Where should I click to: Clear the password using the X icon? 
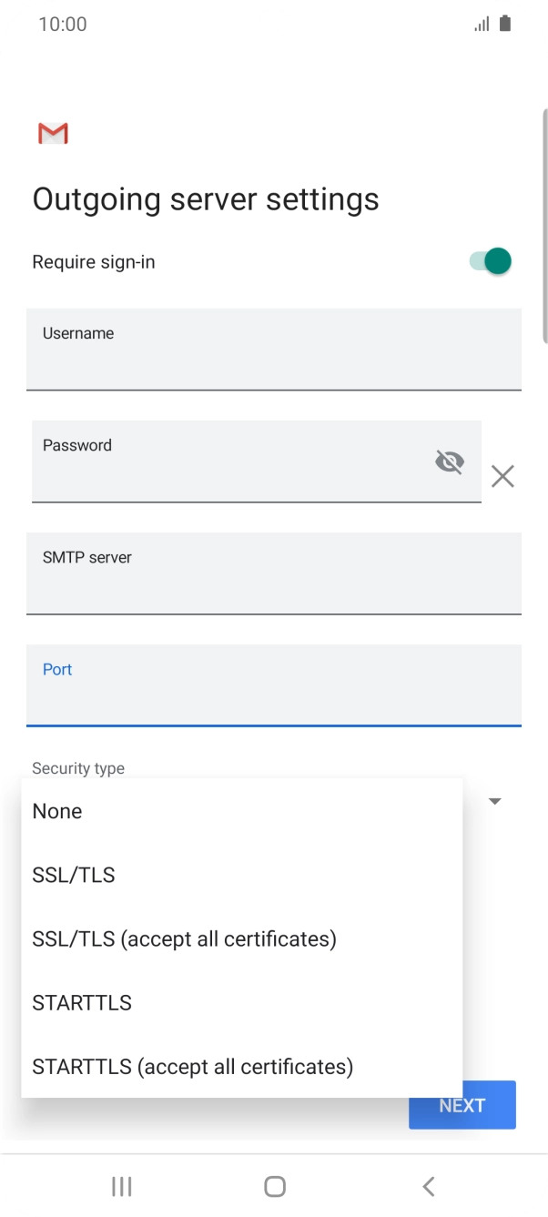tap(502, 476)
